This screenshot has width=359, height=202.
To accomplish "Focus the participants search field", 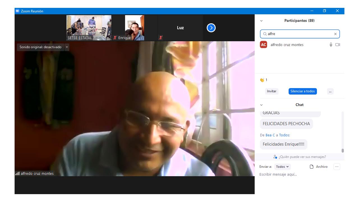I will coord(300,34).
